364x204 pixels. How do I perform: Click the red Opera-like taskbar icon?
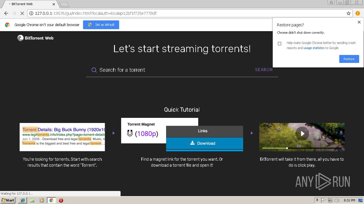(61, 200)
